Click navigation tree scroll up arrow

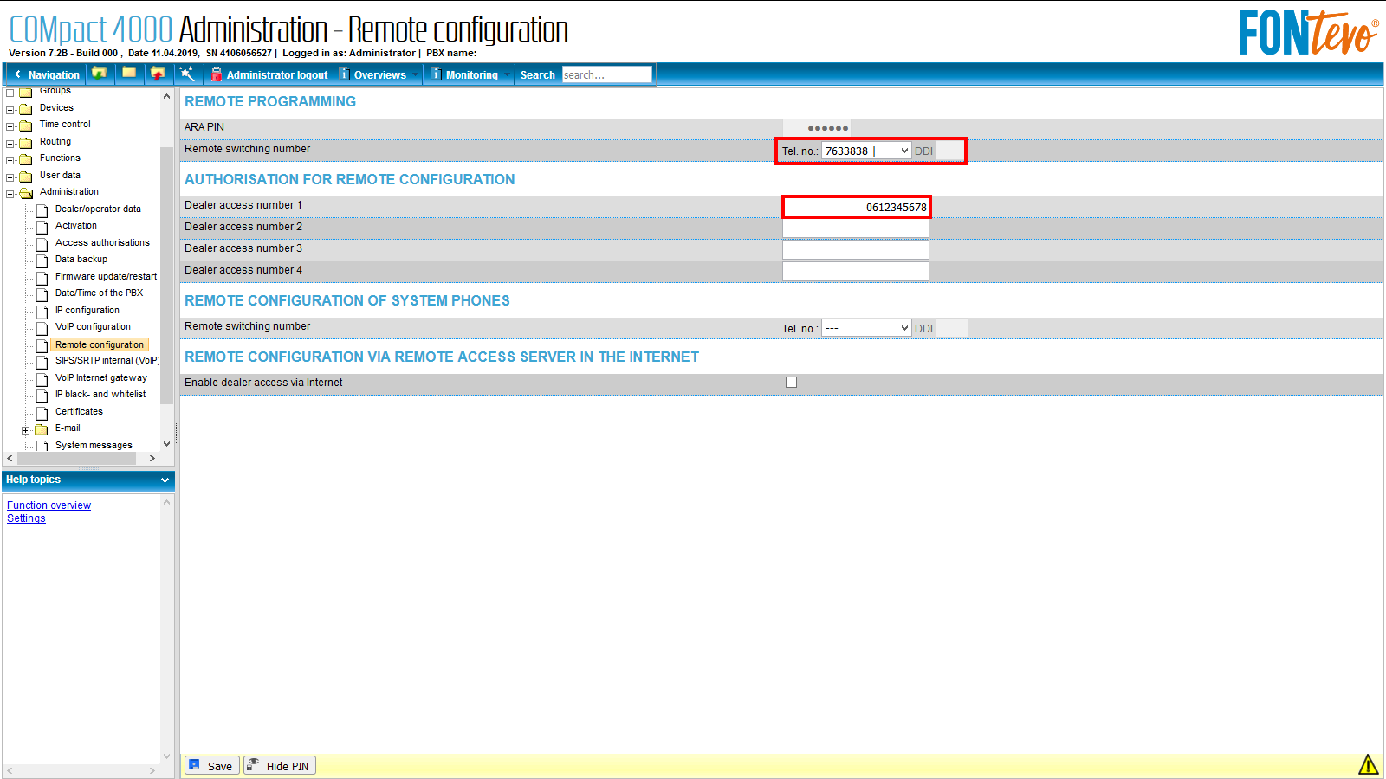(x=167, y=96)
